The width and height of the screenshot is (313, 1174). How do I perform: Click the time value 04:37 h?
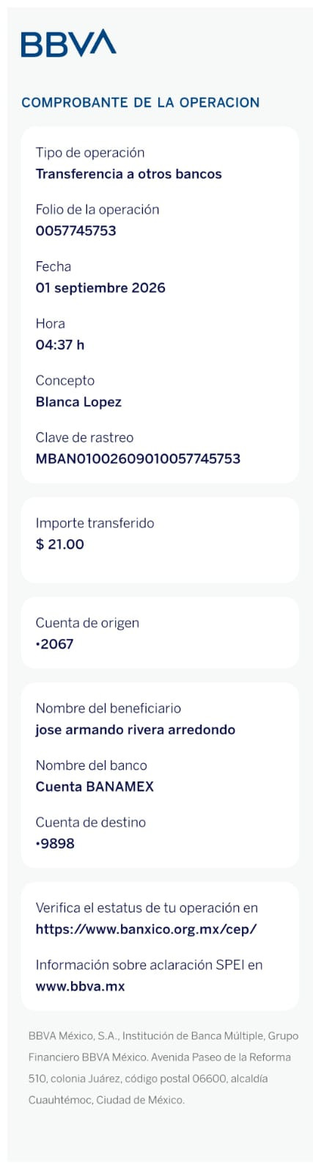(x=60, y=345)
